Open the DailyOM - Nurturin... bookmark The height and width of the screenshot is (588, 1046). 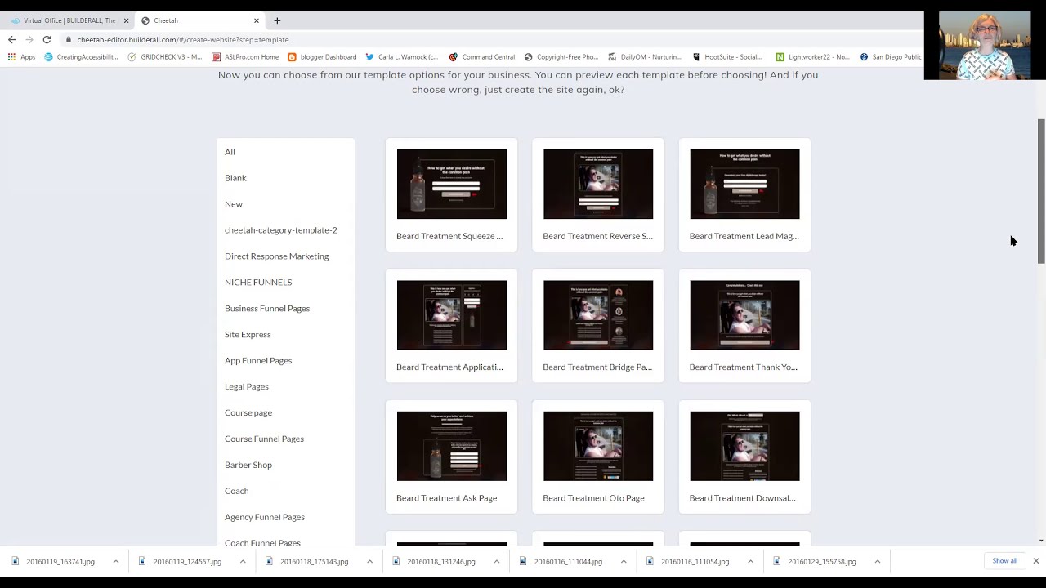click(x=645, y=57)
